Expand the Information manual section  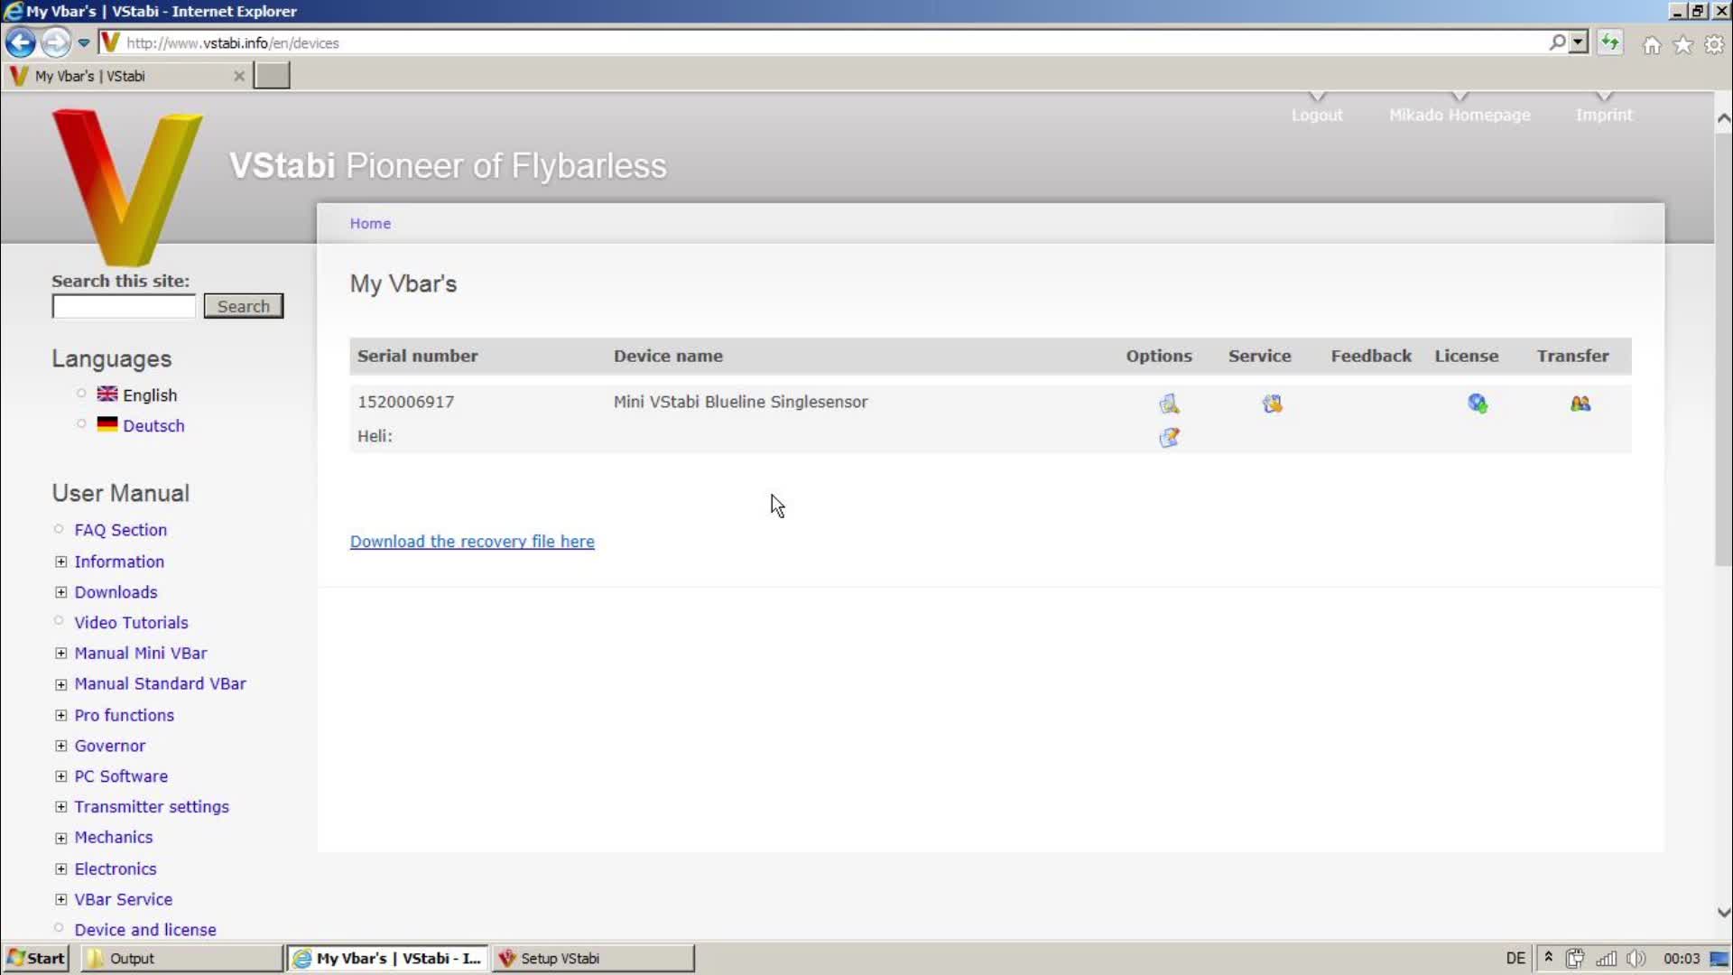[x=60, y=562]
